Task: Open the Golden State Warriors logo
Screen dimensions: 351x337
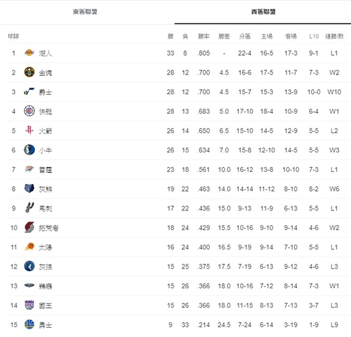Action: [x=29, y=324]
